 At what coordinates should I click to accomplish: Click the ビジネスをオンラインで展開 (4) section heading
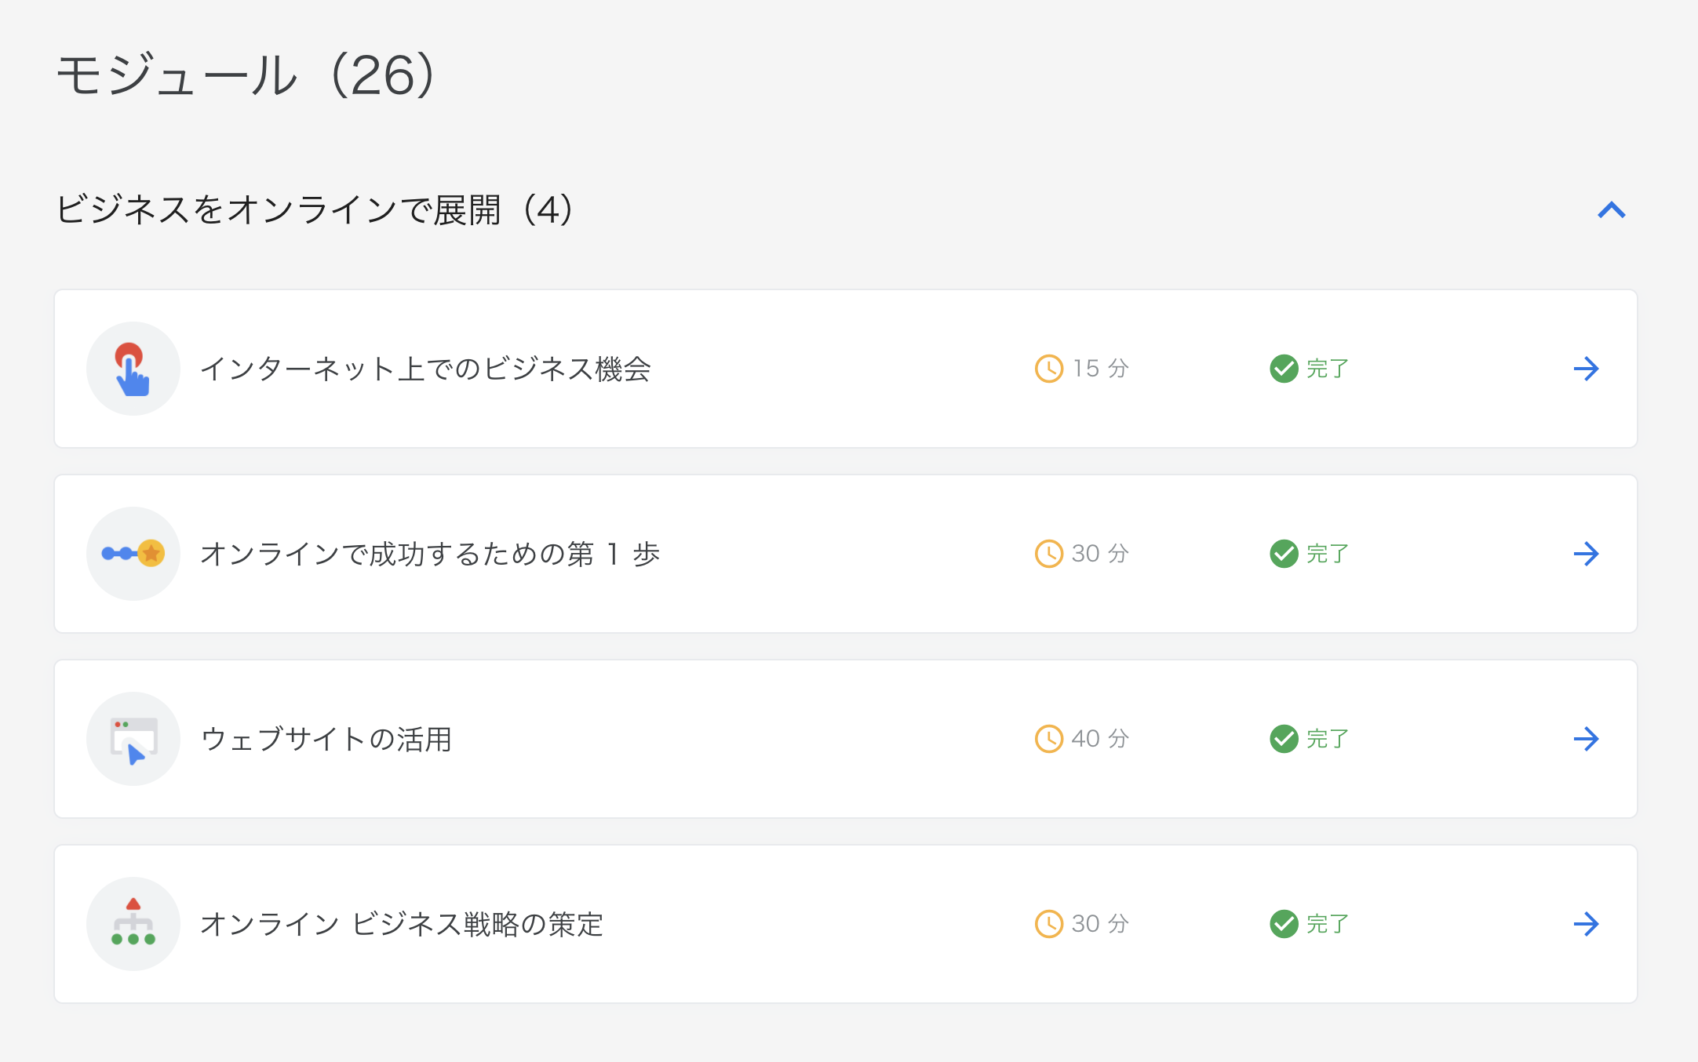314,210
